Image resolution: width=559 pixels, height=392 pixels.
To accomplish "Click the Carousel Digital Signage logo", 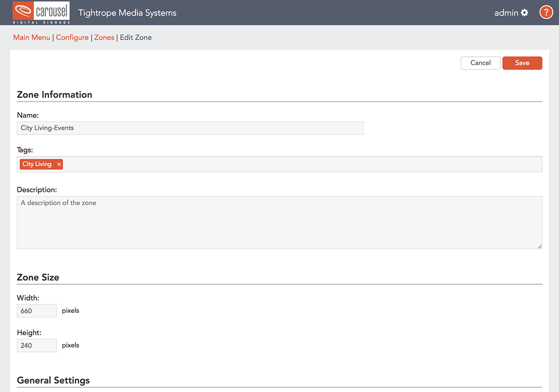I will click(x=41, y=13).
